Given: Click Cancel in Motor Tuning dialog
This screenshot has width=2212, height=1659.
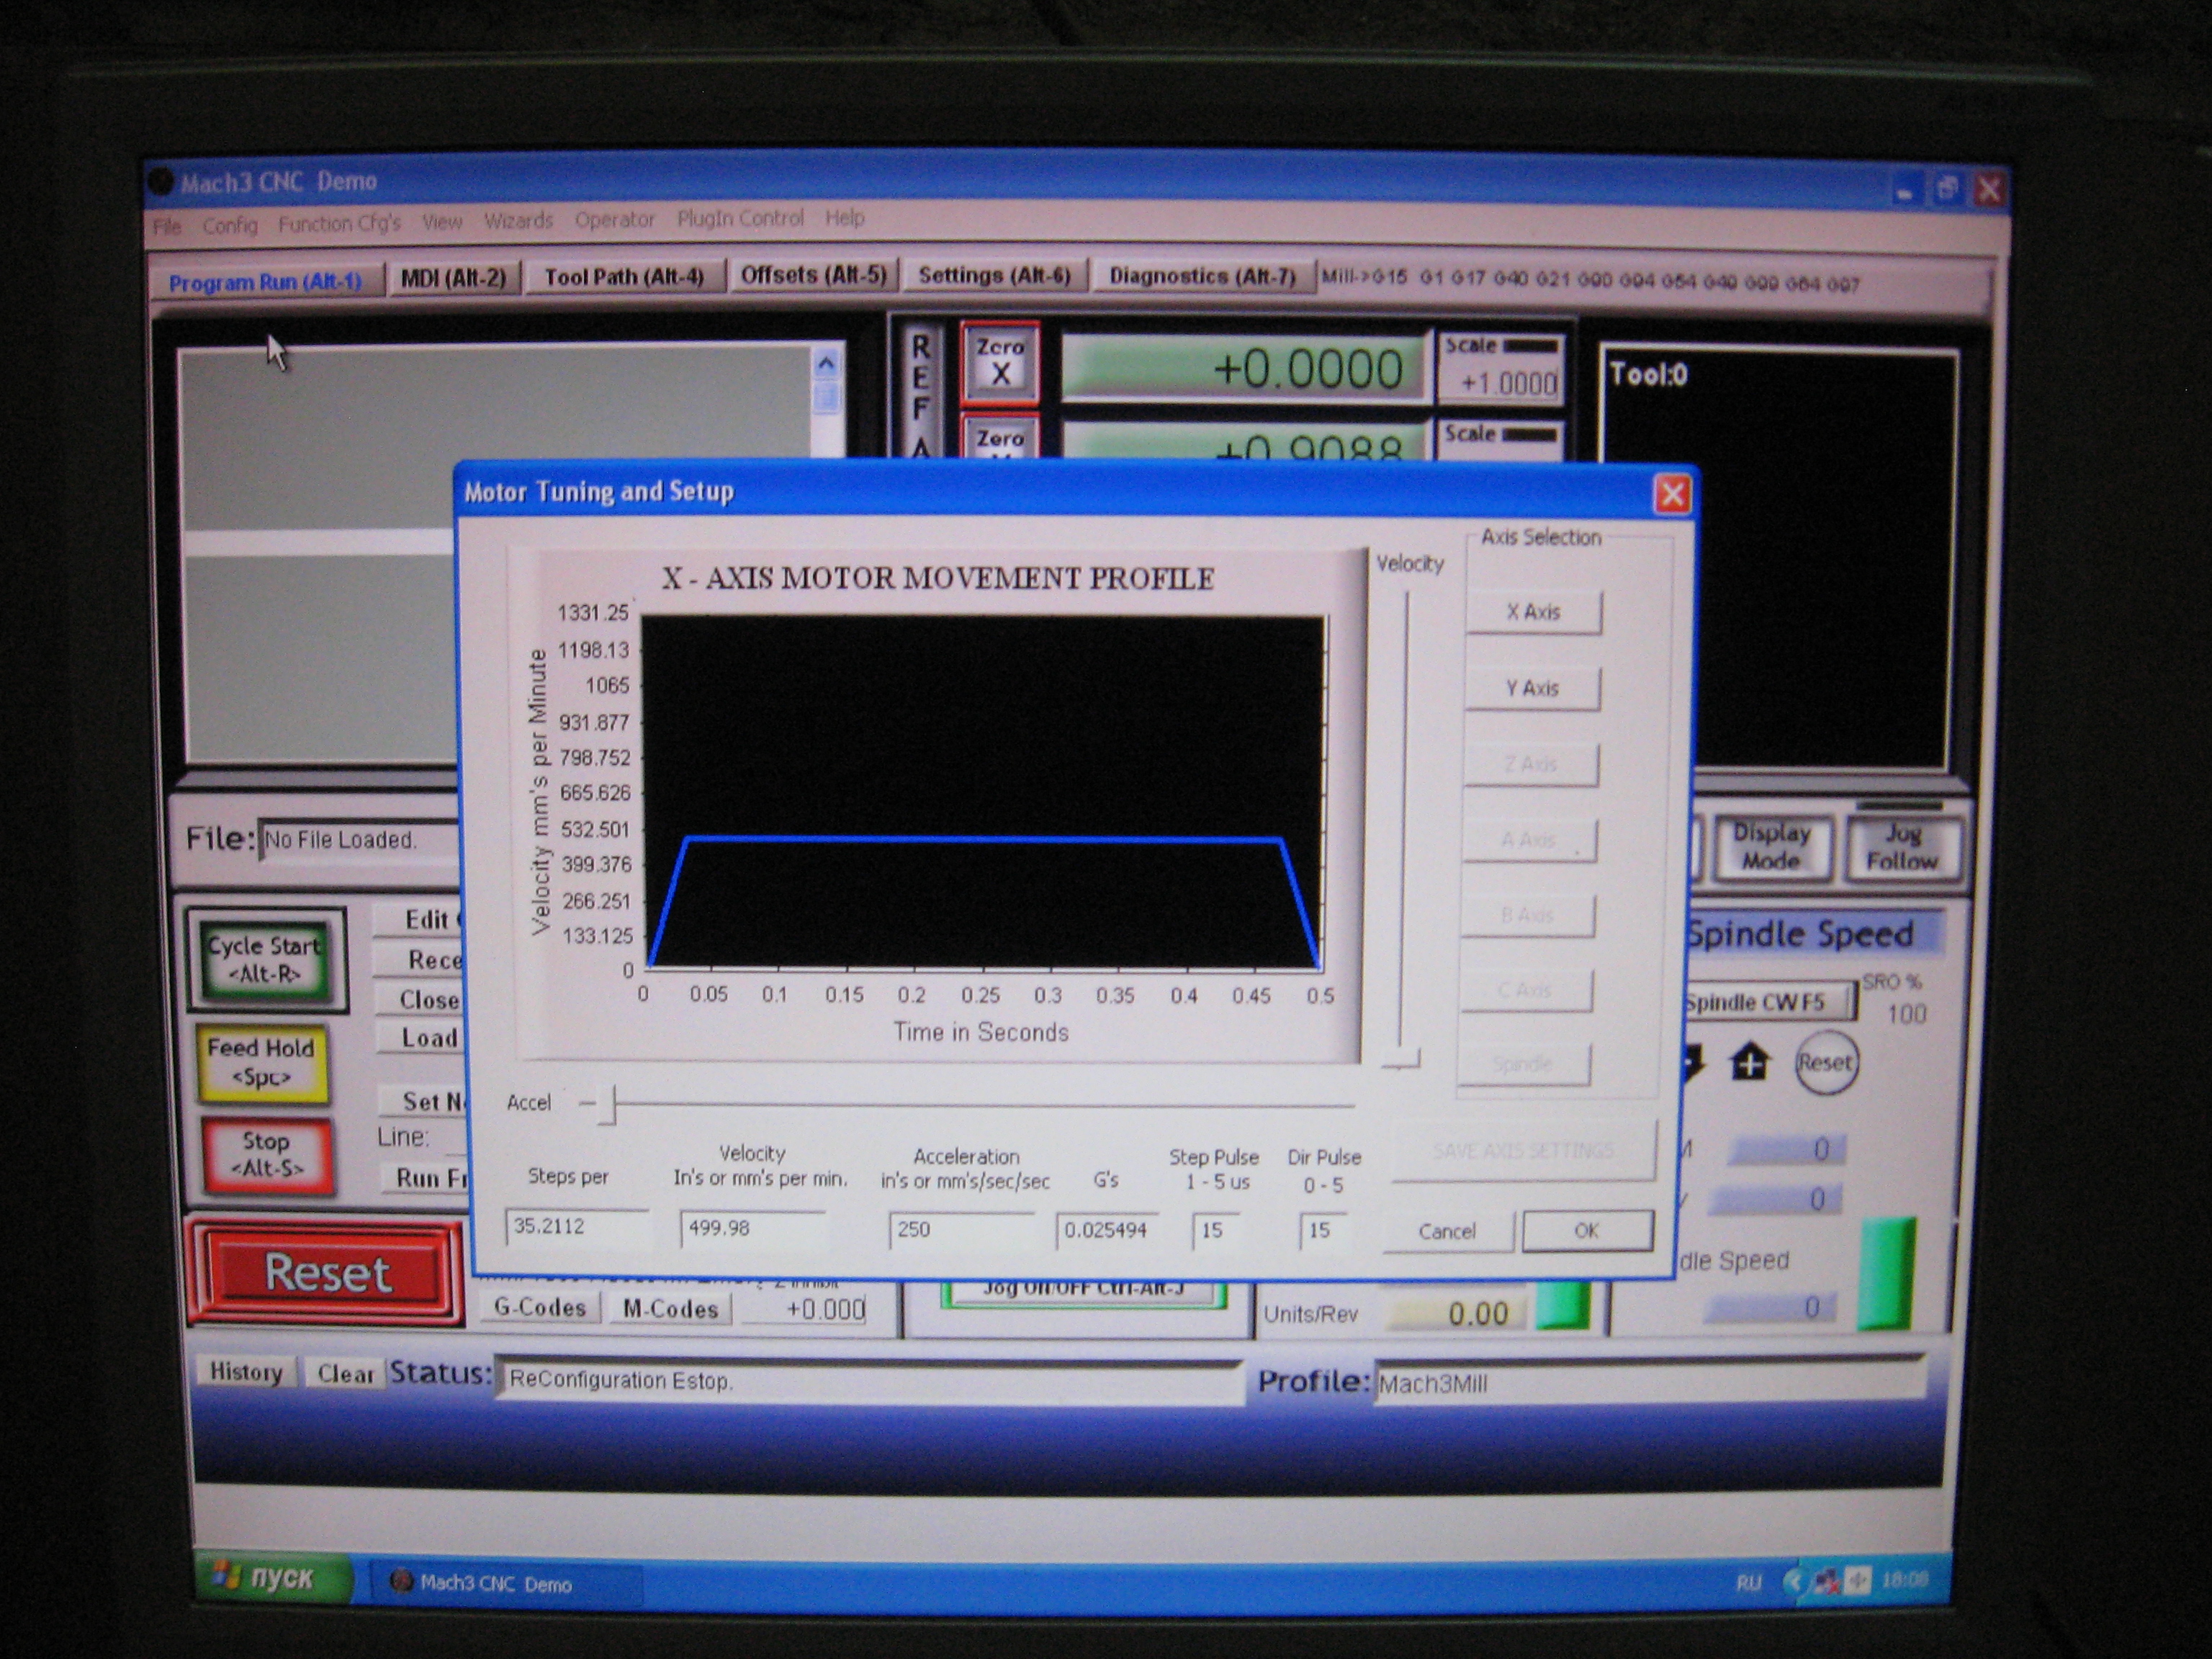Looking at the screenshot, I should click(x=1446, y=1231).
